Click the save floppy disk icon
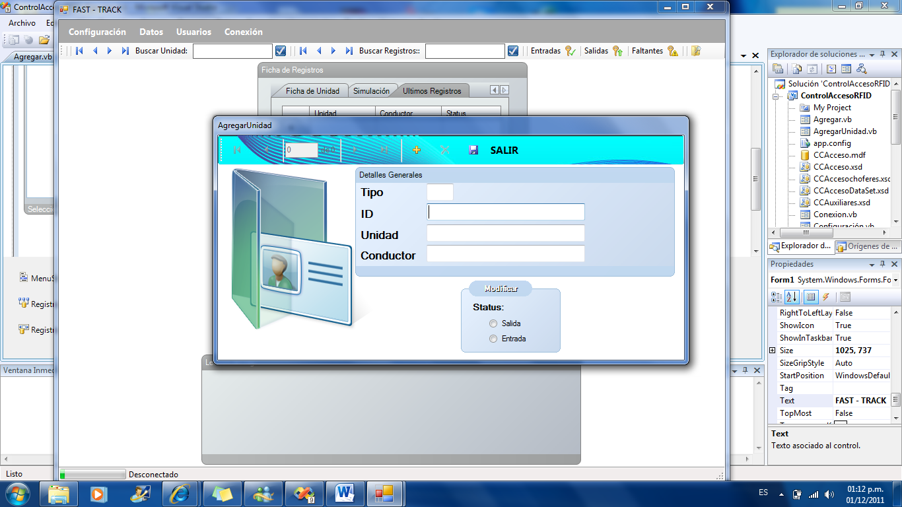 coord(473,151)
